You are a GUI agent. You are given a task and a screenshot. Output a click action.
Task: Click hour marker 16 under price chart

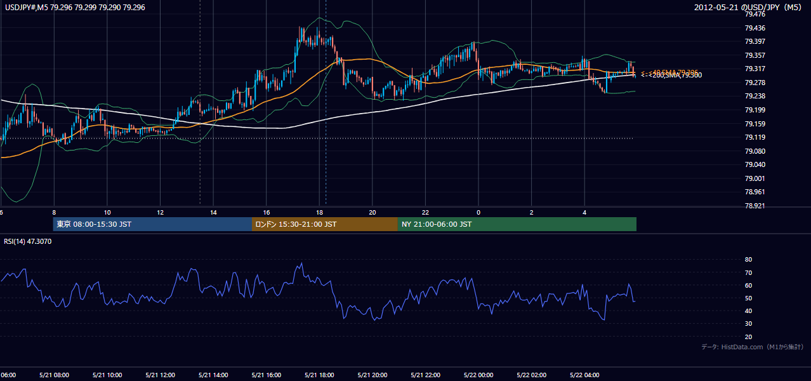pos(267,212)
